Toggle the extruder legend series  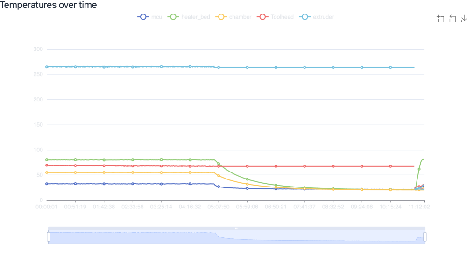(317, 17)
